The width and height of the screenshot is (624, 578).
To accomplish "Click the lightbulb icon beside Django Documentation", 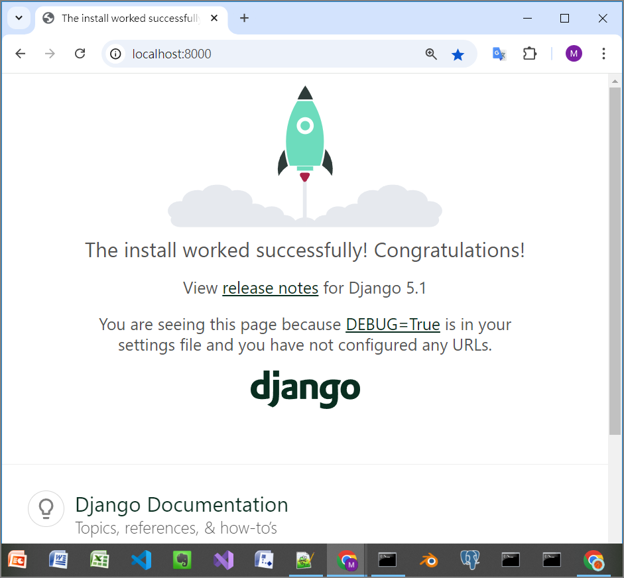I will [x=46, y=509].
